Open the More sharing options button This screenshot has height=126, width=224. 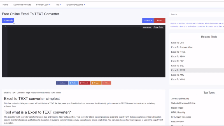(107, 83)
